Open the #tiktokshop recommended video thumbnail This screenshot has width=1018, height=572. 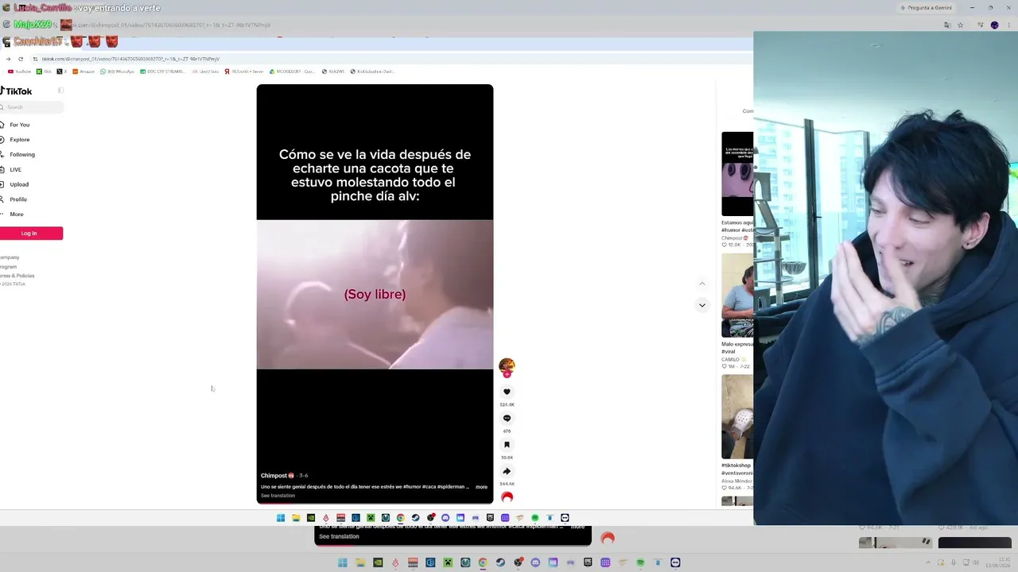tap(737, 416)
